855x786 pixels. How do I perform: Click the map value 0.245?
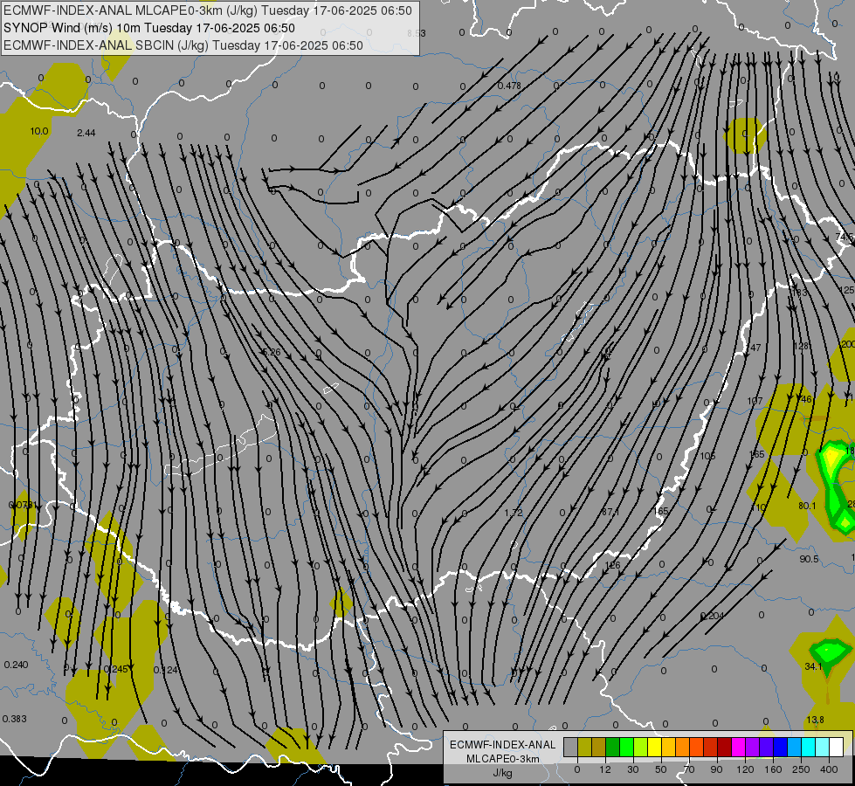(x=115, y=669)
